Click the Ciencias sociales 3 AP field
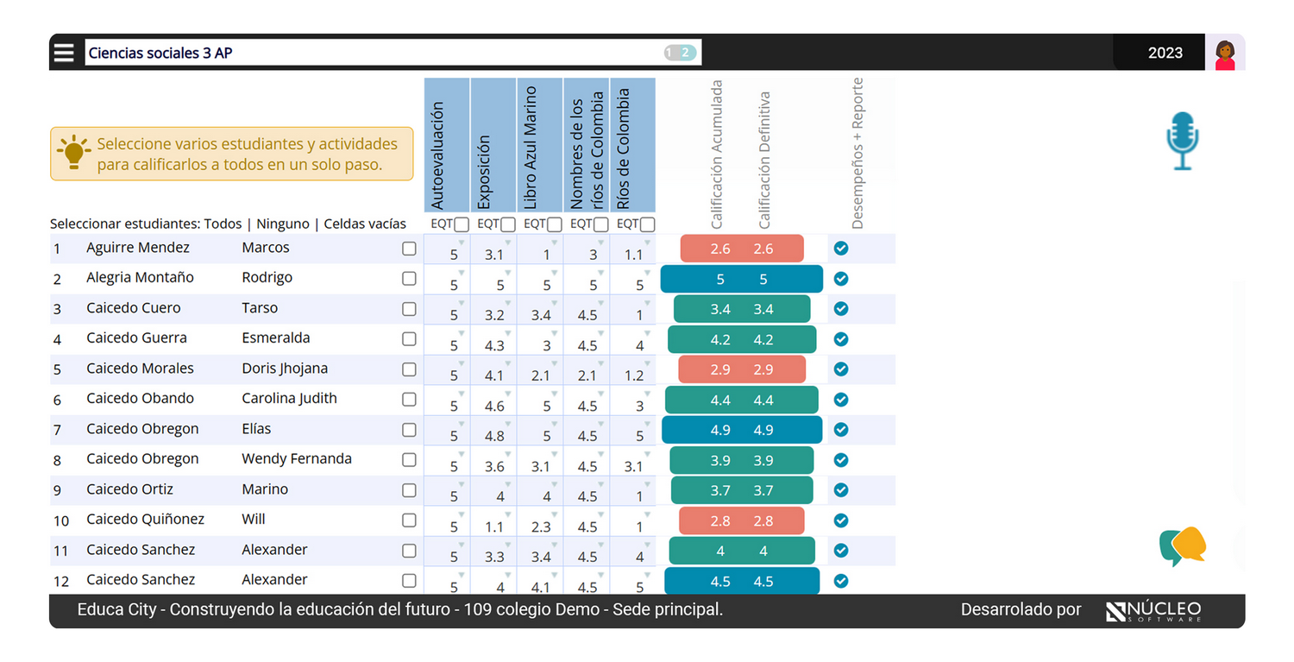 tap(371, 53)
